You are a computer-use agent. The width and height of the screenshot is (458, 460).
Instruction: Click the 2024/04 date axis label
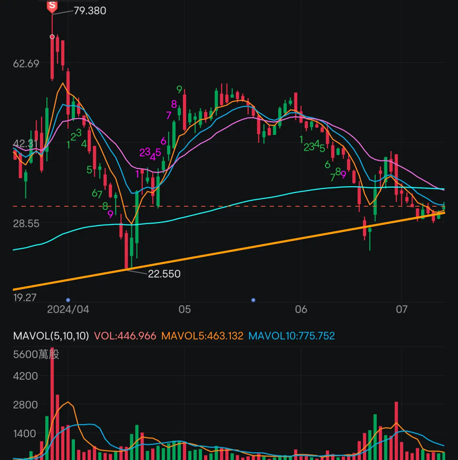68,309
